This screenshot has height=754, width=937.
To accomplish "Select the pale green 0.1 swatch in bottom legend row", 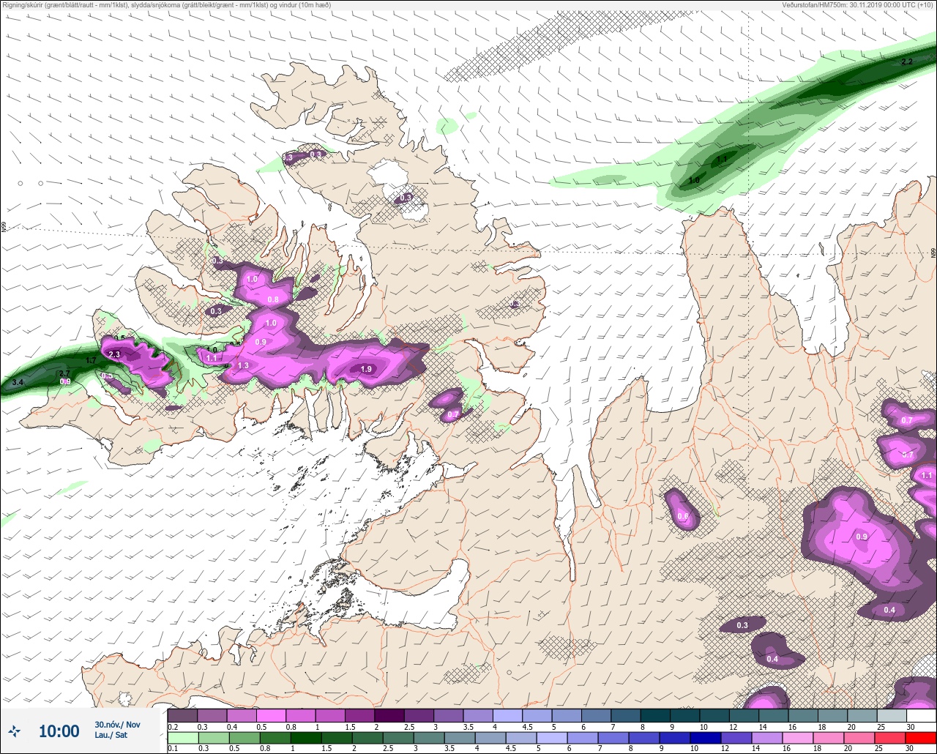I will (x=184, y=737).
